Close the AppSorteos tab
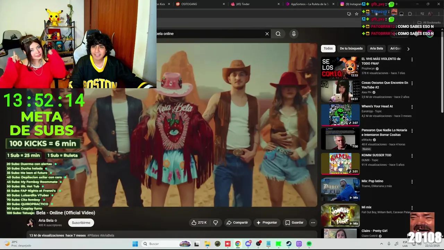 click(x=333, y=4)
